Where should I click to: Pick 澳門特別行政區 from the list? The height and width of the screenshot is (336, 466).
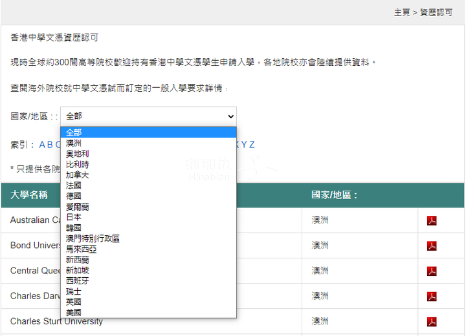tap(149, 238)
